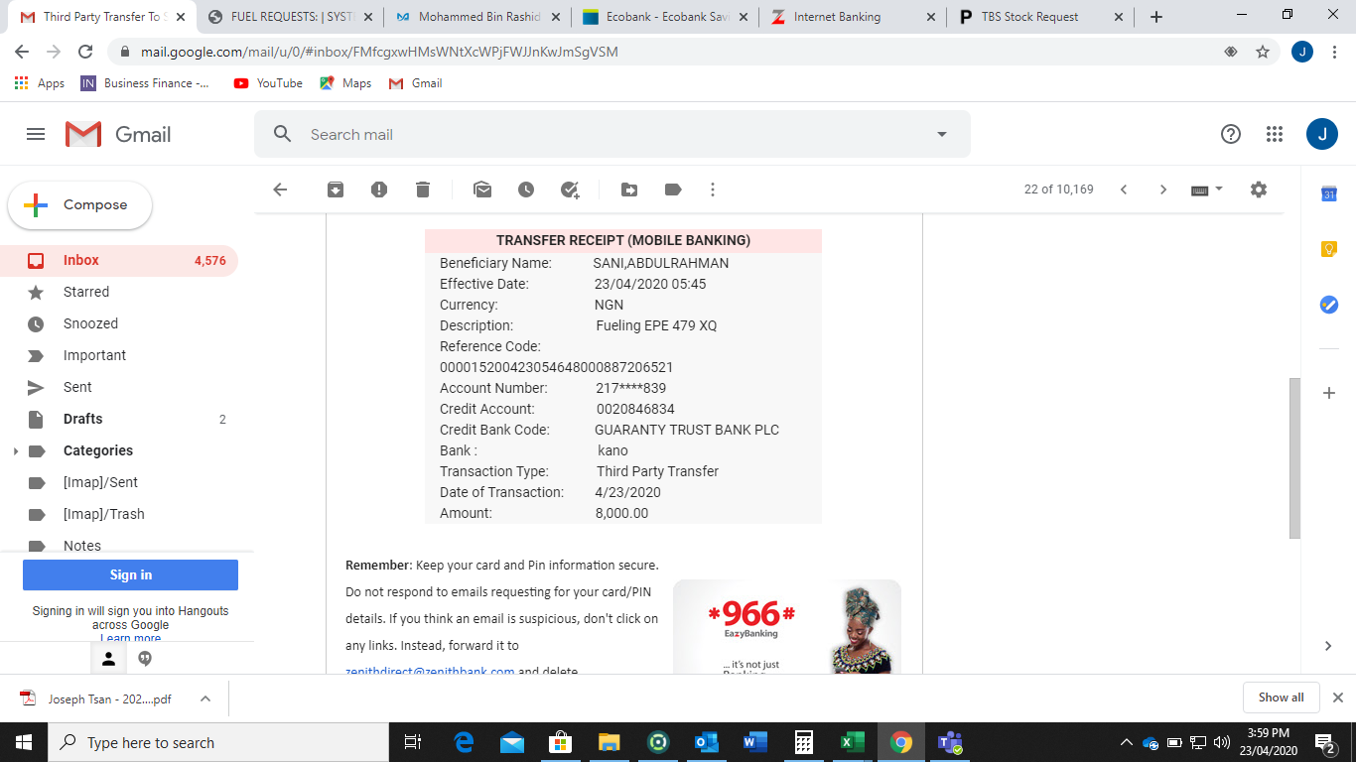This screenshot has width=1356, height=762.
Task: Delete this email with trash icon
Action: [x=423, y=190]
